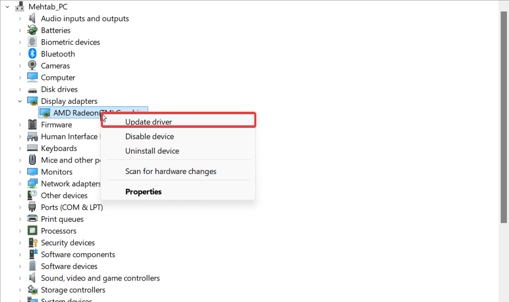Select the Computer label
The image size is (509, 302).
click(x=58, y=78)
